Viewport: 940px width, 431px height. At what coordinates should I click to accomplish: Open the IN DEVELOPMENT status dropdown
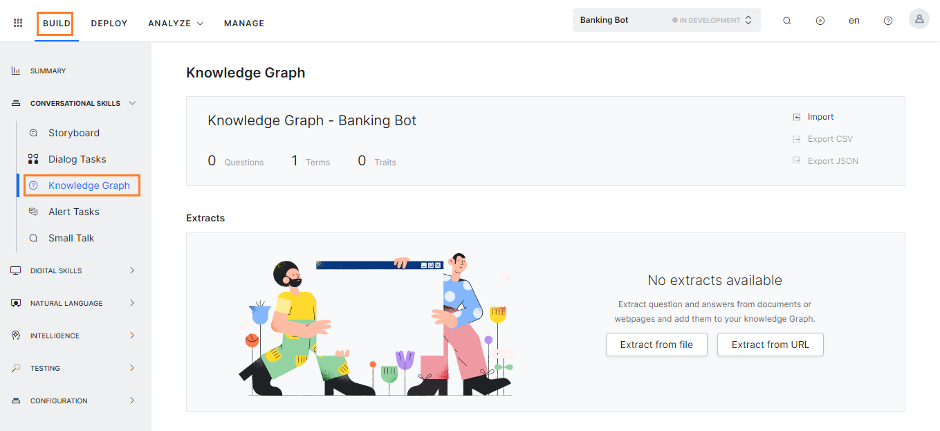click(748, 20)
